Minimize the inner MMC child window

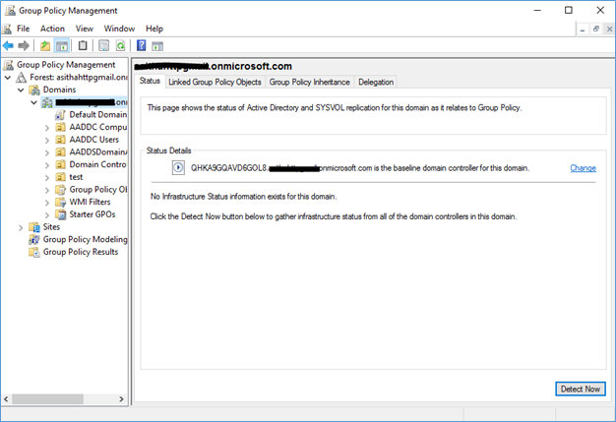pyautogui.click(x=583, y=30)
